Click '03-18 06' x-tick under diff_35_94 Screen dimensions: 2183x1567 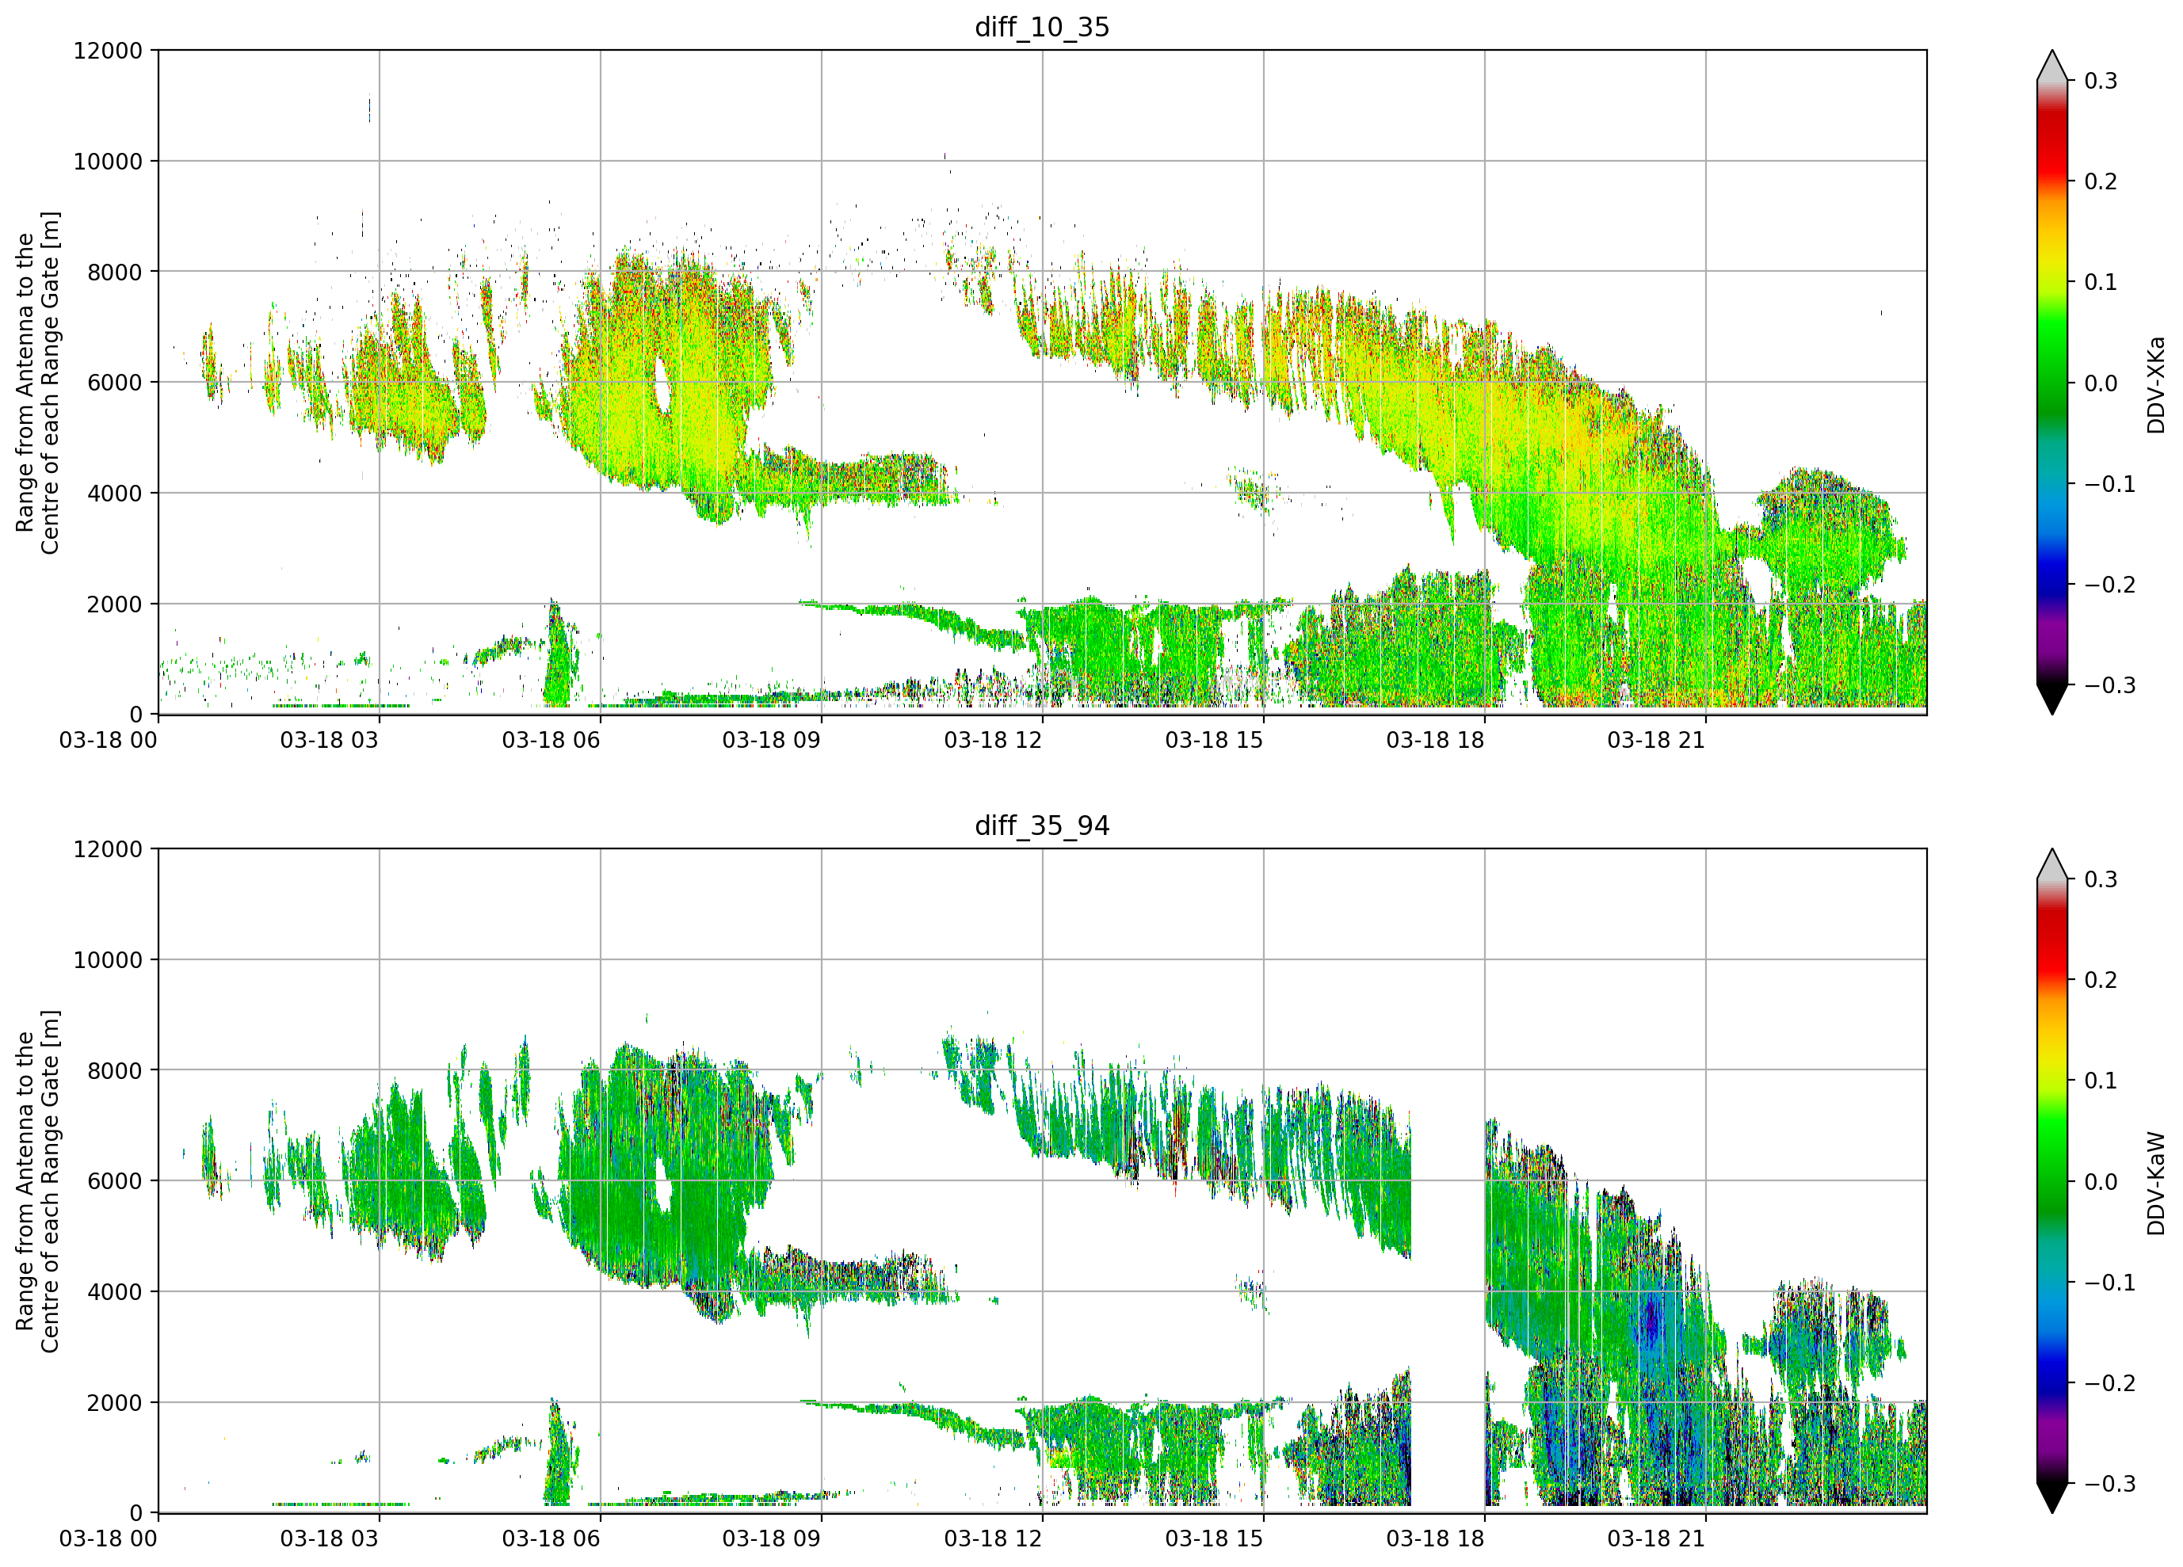(551, 1538)
